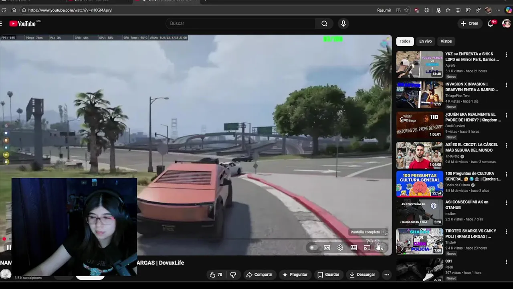Open options menu for 100 Preguntas de CULTURA video
The width and height of the screenshot is (513, 289).
coord(507,175)
